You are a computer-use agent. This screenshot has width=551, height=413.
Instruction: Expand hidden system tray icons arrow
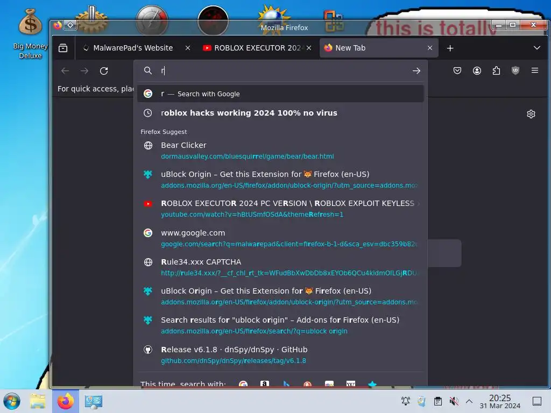click(469, 401)
